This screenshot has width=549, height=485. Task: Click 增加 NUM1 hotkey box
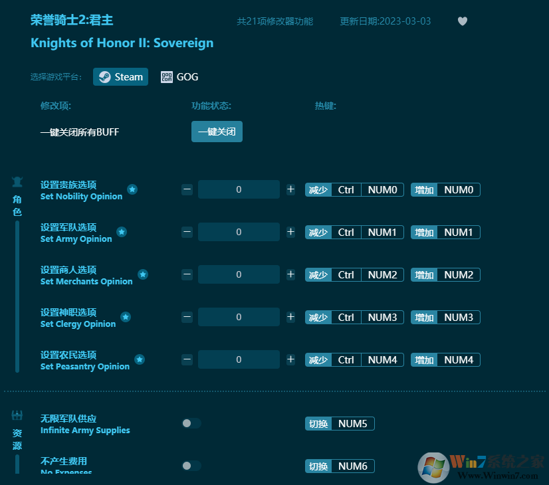pyautogui.click(x=445, y=233)
